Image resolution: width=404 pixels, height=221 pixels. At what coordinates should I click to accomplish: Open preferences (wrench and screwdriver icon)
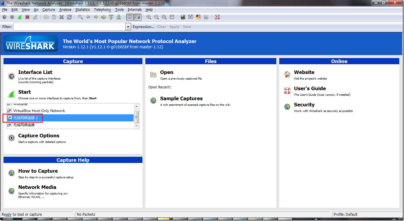206,17
